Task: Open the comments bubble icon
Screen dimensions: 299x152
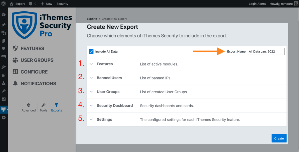Action: pos(30,4)
